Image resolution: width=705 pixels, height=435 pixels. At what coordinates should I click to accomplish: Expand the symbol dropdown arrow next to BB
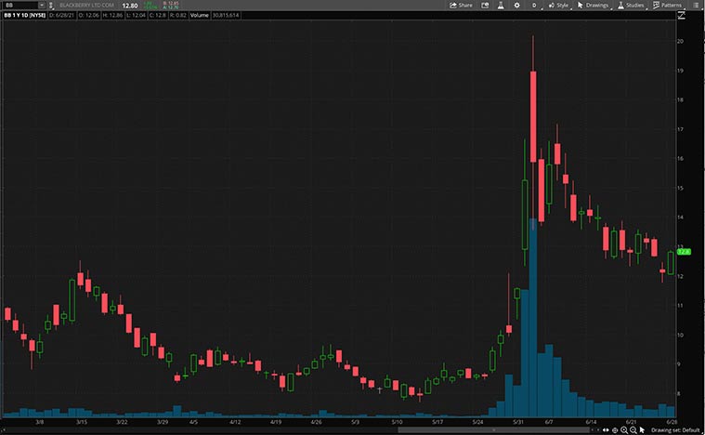tap(41, 5)
